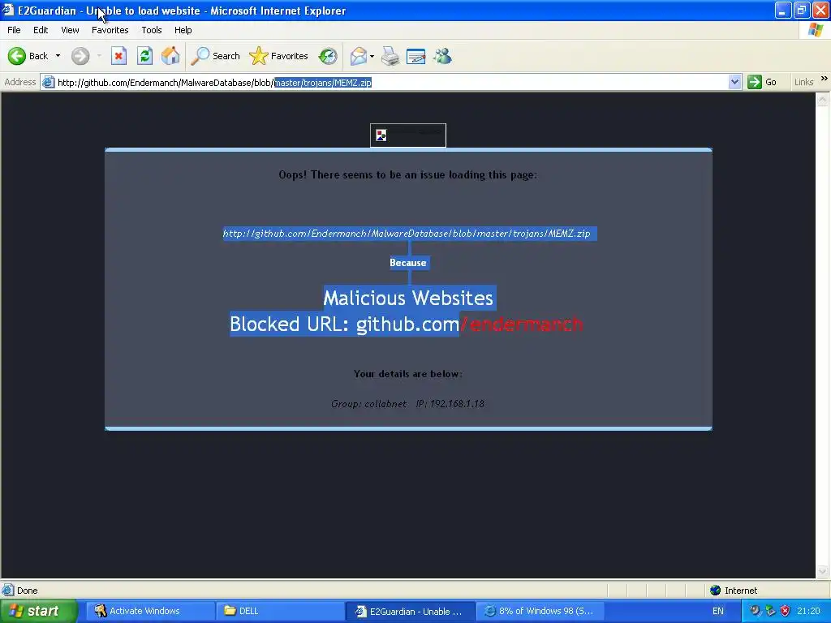Click the network connection tray icon
831x623 pixels.
[x=770, y=611]
